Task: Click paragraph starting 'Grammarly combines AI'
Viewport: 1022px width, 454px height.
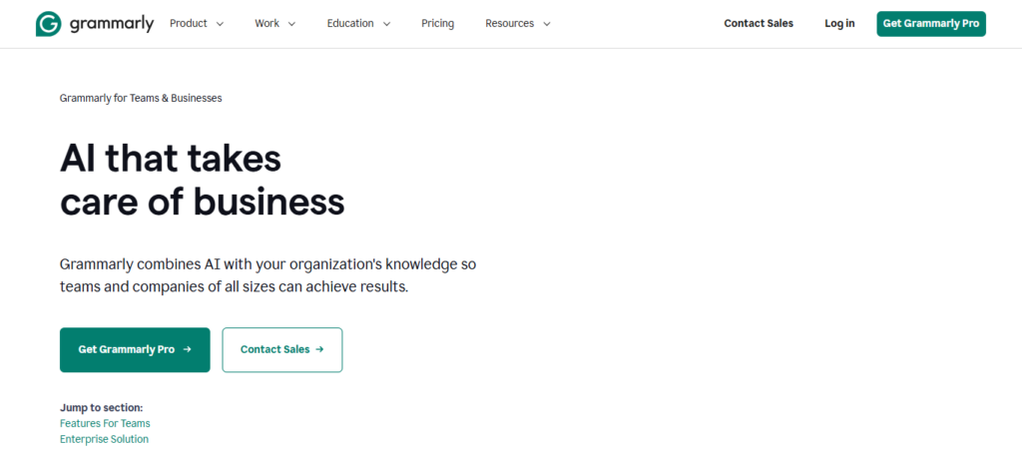Action: click(x=267, y=275)
